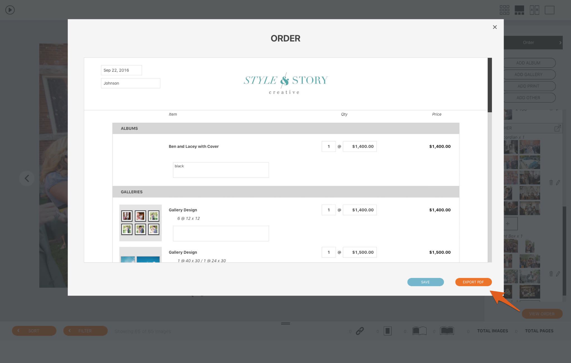Click the album notes box containing 'black'
571x363 pixels.
click(221, 170)
